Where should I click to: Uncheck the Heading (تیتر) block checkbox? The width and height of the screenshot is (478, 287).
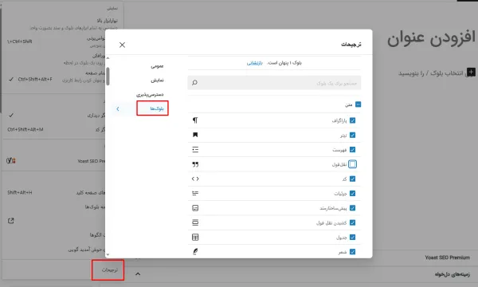352,135
